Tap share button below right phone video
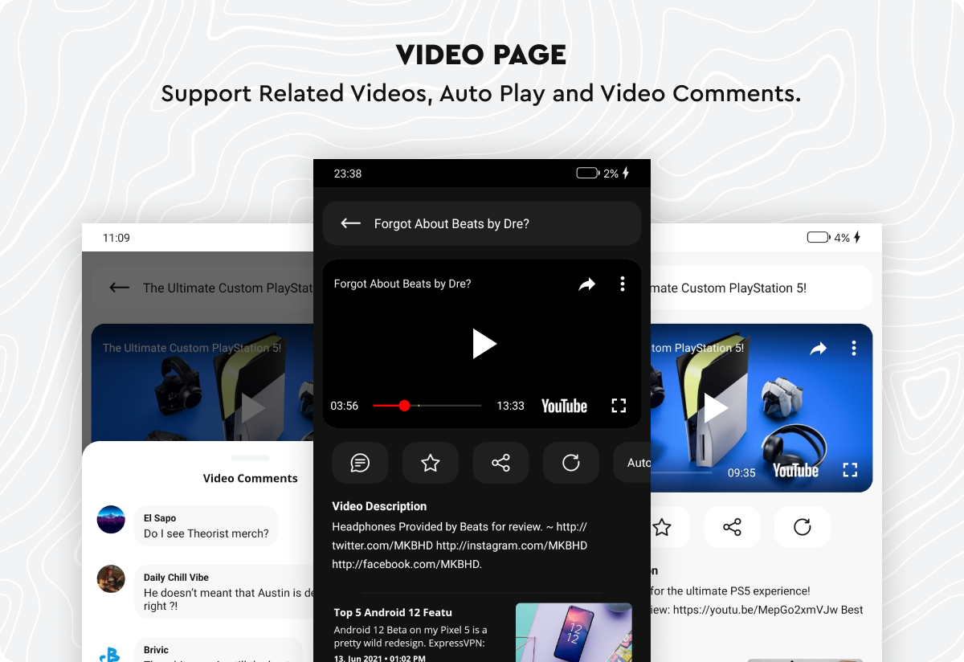Image resolution: width=964 pixels, height=662 pixels. 732,527
